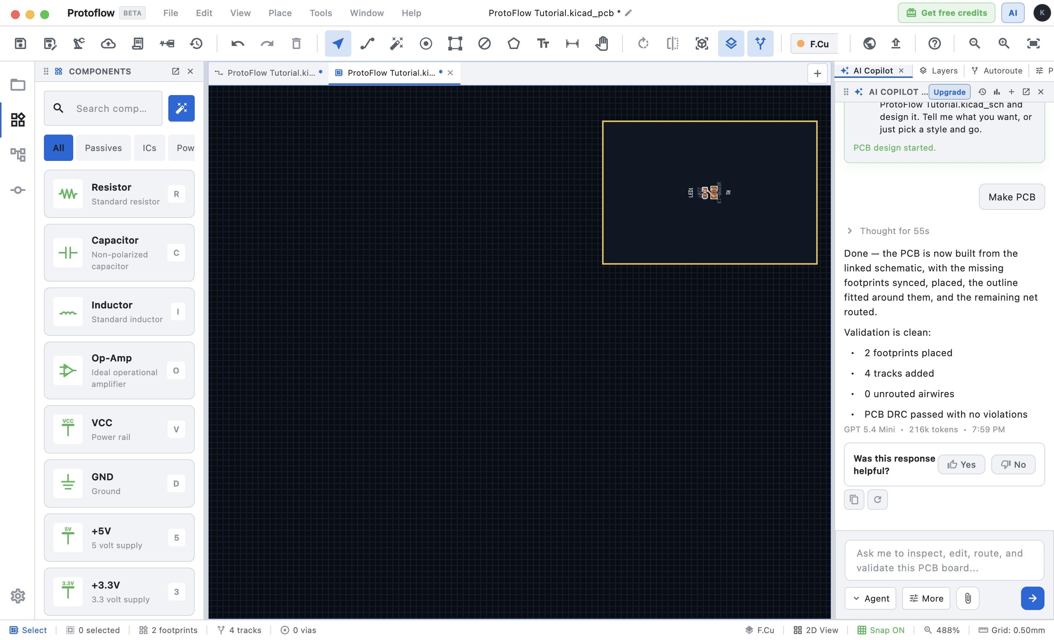1054x640 pixels.
Task: Open the File menu
Action: pyautogui.click(x=170, y=13)
